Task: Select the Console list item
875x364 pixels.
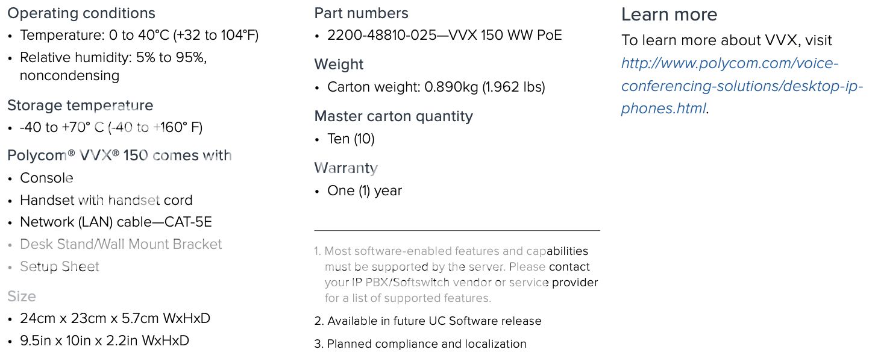Action: 46,178
